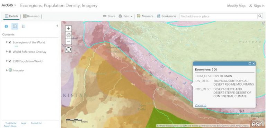Click the Modify Map button
The width and height of the screenshot is (266, 128).
(236, 6)
